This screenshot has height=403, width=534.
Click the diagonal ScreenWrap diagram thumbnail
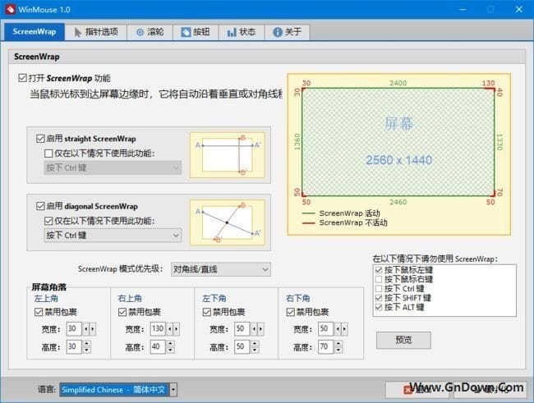click(227, 222)
